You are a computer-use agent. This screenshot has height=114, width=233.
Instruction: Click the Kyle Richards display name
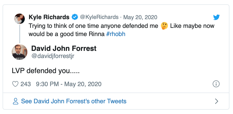click(x=49, y=17)
